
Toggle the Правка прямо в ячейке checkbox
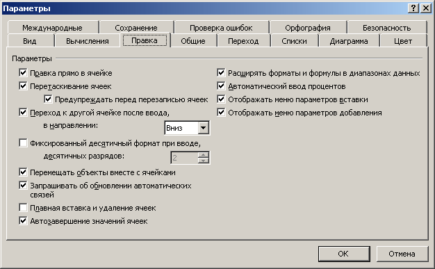pyautogui.click(x=23, y=73)
